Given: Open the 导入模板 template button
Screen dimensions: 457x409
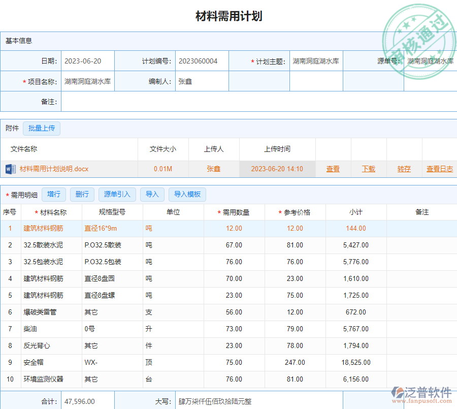Looking at the screenshot, I should tap(187, 194).
